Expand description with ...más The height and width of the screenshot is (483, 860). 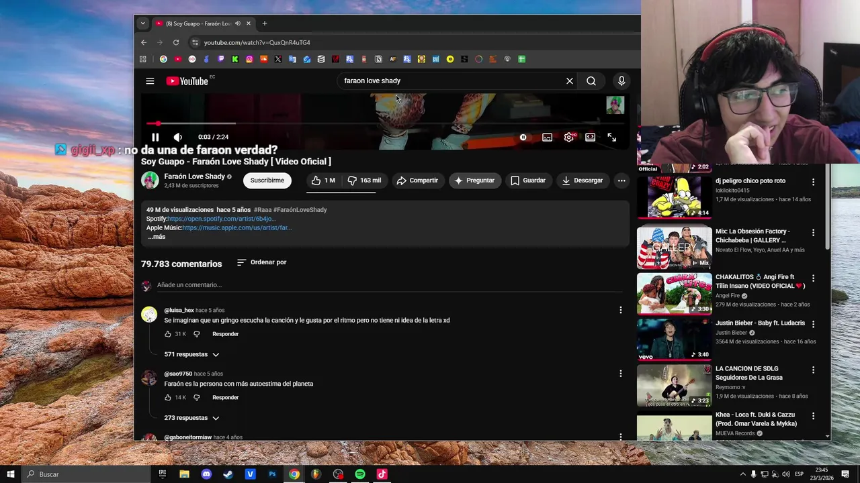tap(157, 237)
